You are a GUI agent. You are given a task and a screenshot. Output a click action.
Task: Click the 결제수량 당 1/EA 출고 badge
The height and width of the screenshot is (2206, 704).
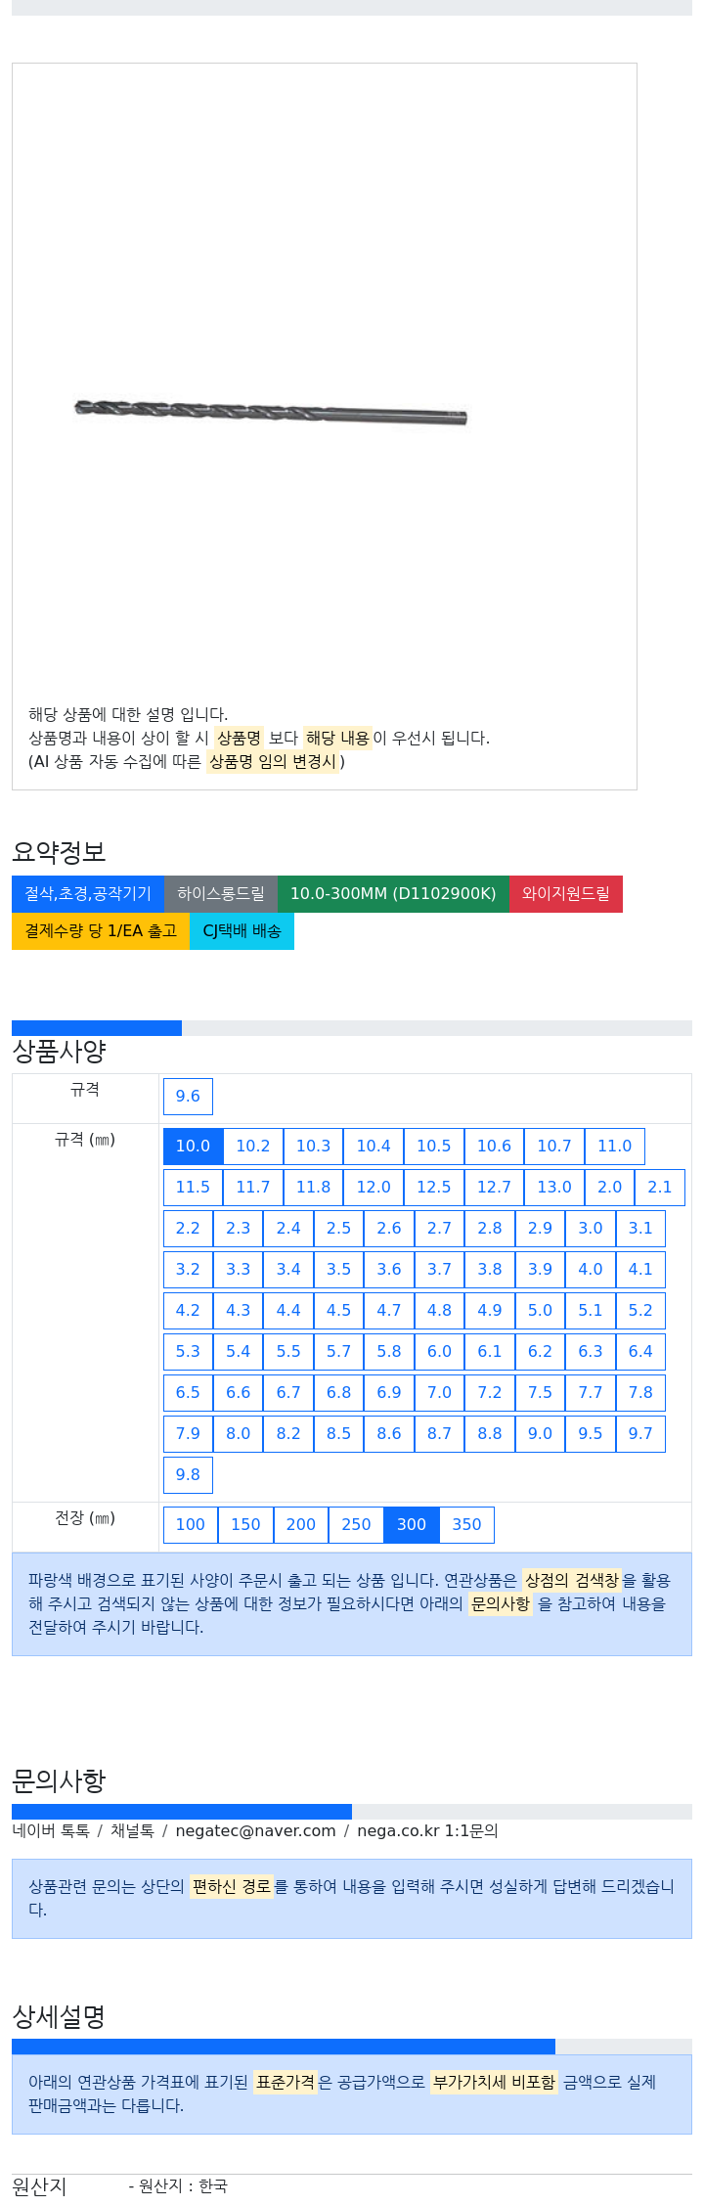101,931
